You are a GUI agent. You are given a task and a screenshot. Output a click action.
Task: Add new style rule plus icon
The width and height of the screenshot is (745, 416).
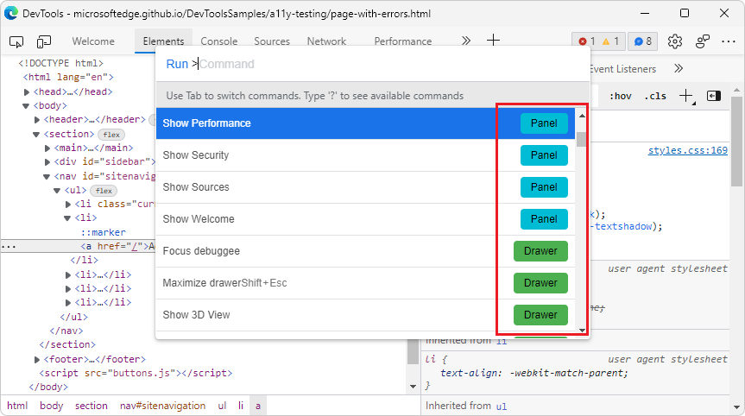pos(686,96)
